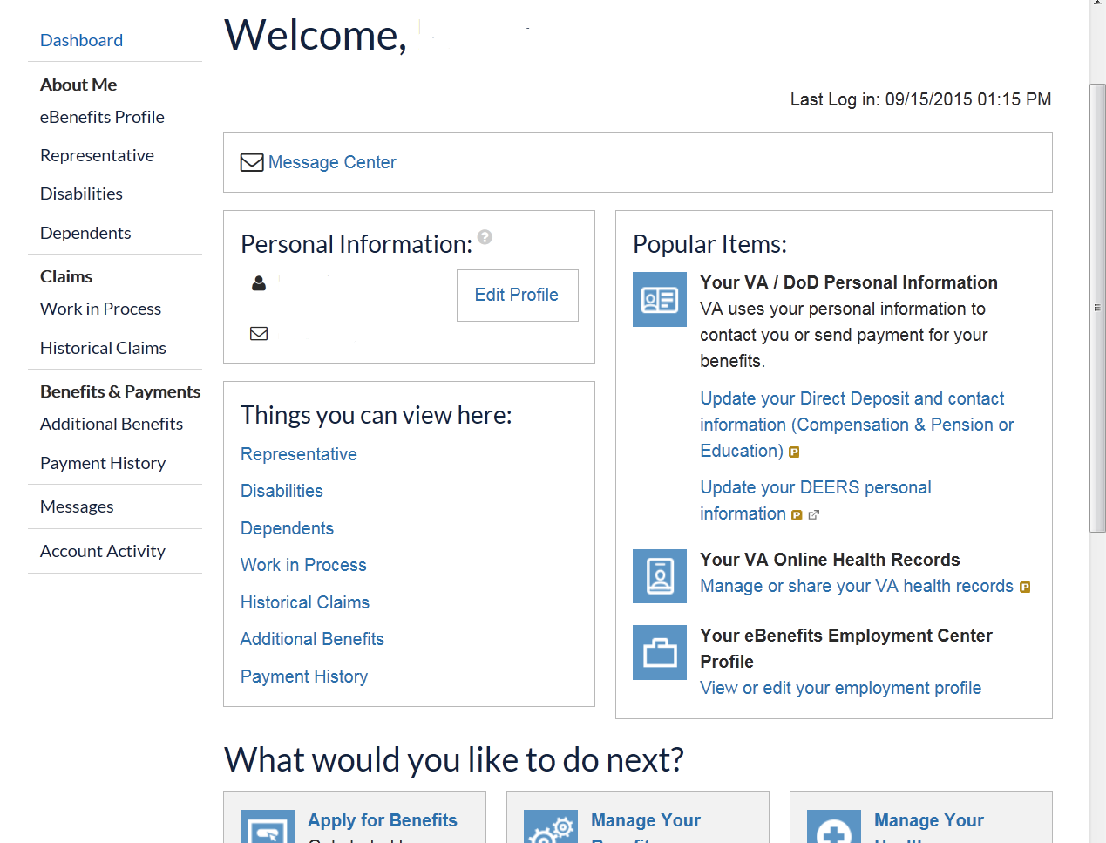The image size is (1106, 843).
Task: Click the Apply for Benefits heading link
Action: coord(383,820)
